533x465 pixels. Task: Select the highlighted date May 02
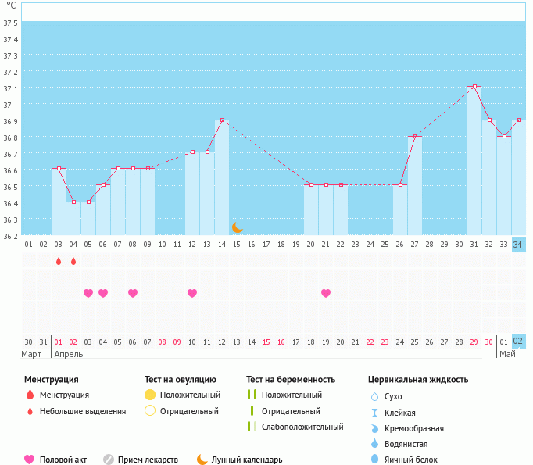pos(518,342)
